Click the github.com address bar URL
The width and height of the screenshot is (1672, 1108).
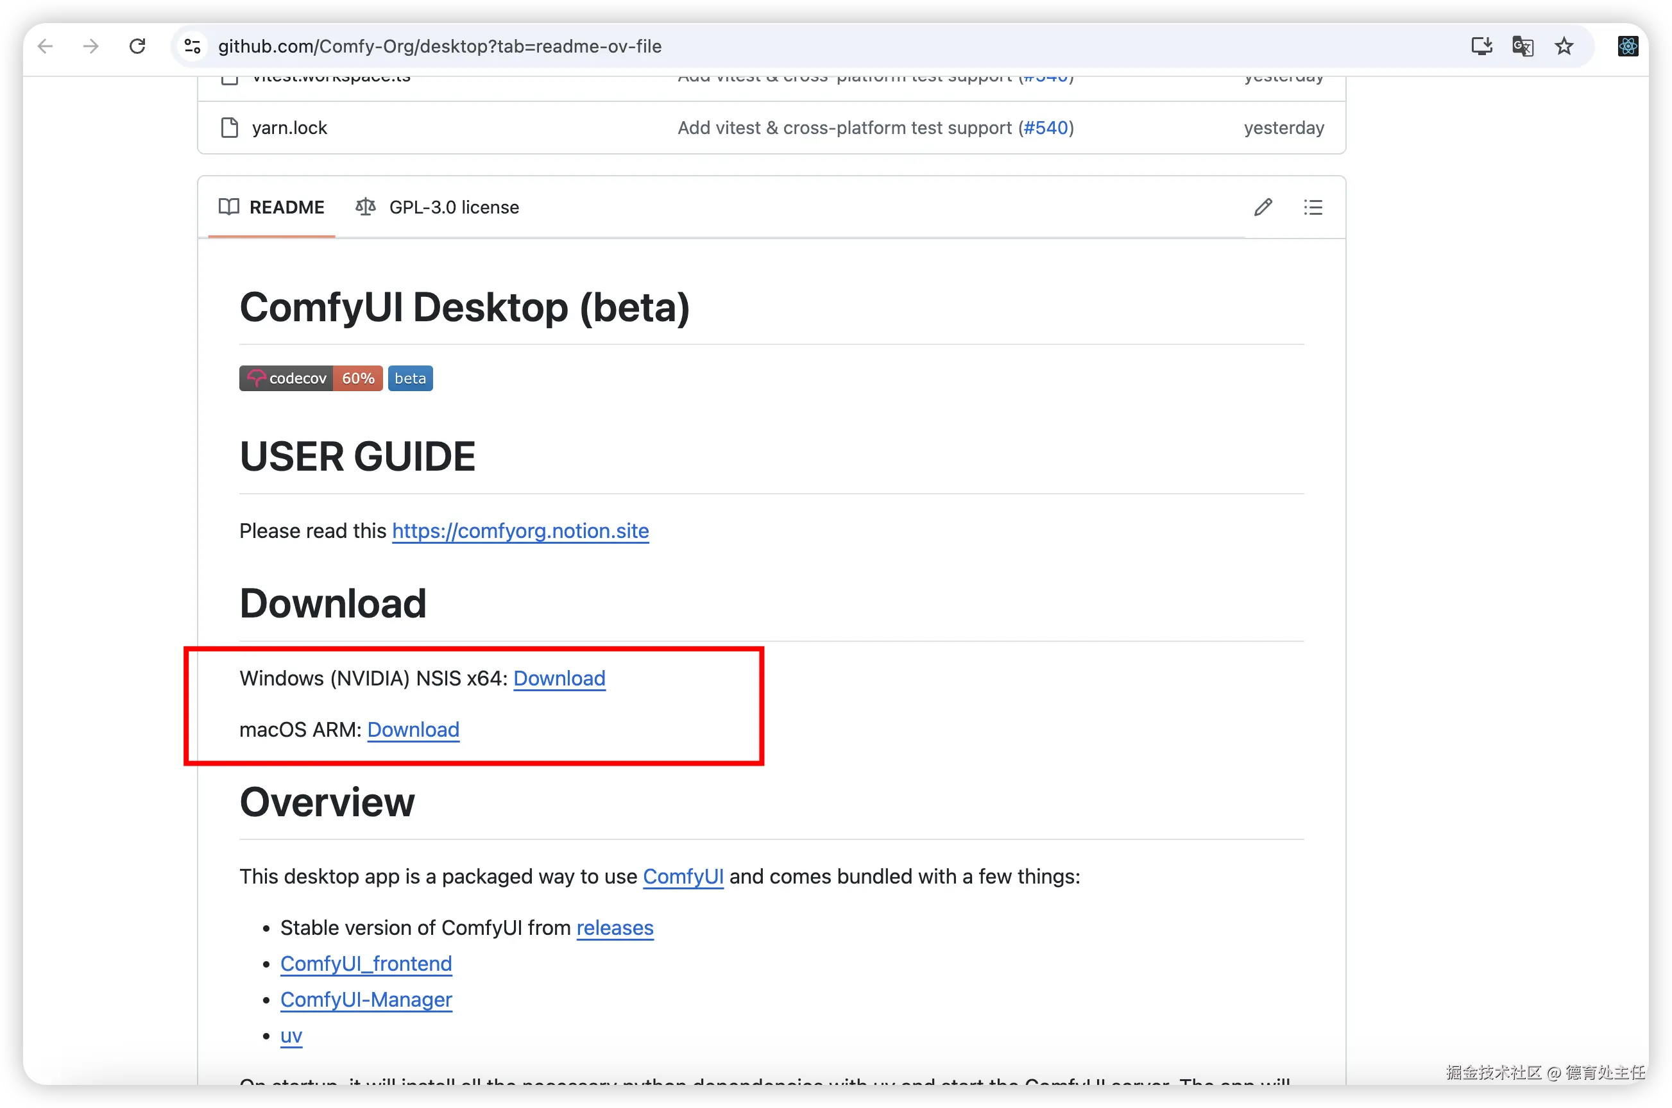point(439,47)
